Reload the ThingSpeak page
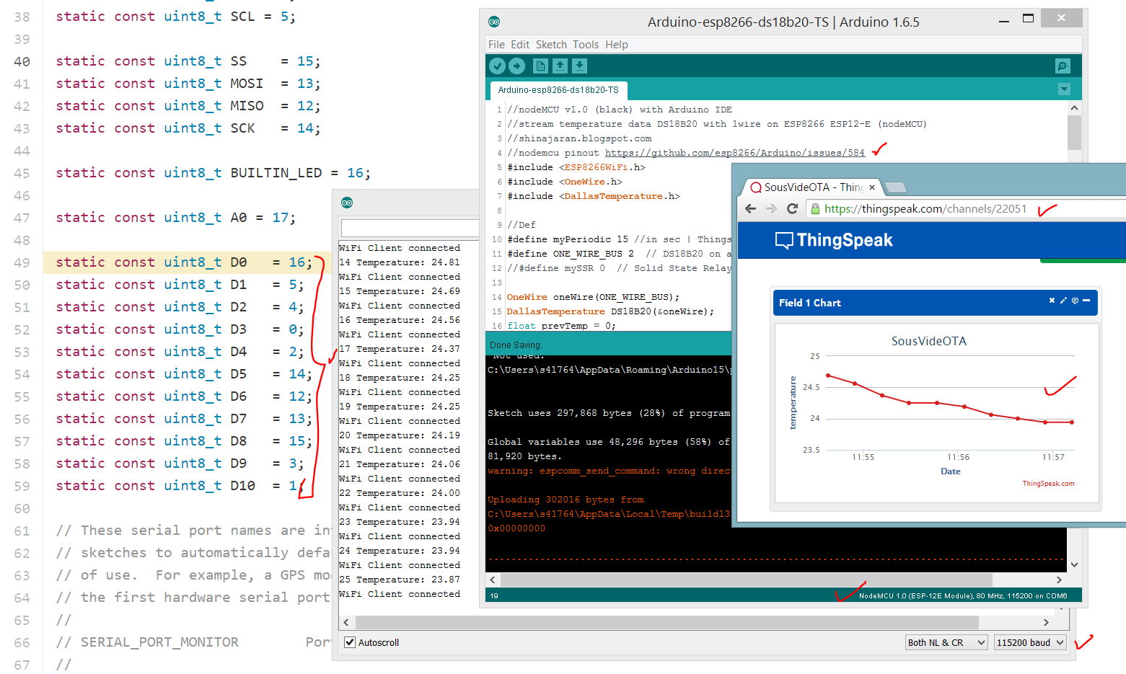1126x674 pixels. (792, 209)
